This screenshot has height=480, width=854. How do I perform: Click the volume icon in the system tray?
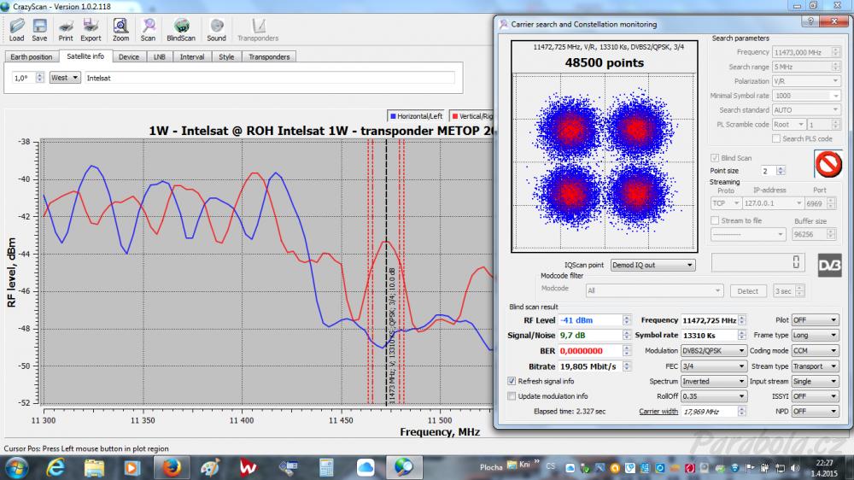point(794,468)
